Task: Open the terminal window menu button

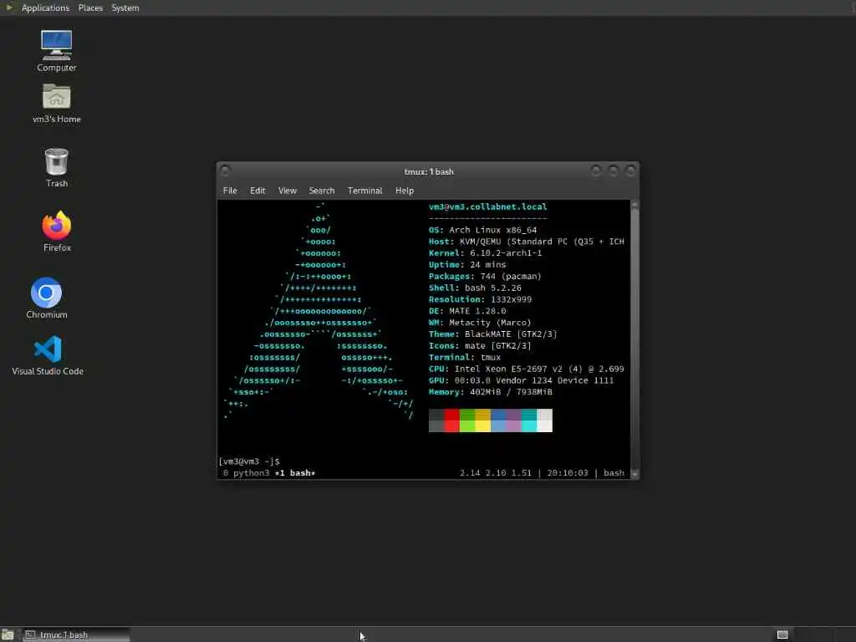Action: [225, 171]
